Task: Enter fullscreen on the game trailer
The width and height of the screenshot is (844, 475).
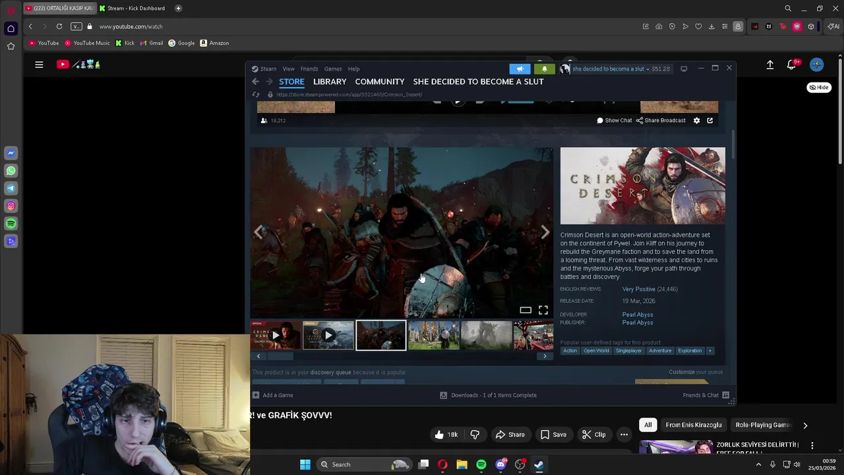Action: pyautogui.click(x=543, y=310)
